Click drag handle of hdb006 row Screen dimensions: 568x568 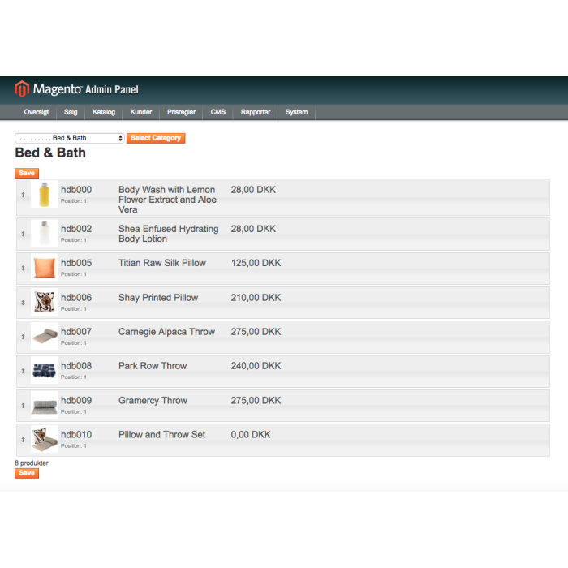click(23, 303)
